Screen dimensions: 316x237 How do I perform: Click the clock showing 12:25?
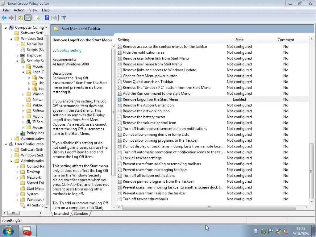(x=301, y=229)
